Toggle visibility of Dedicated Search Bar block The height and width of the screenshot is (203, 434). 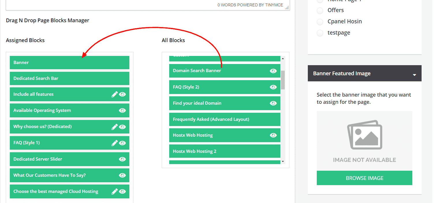coord(122,78)
